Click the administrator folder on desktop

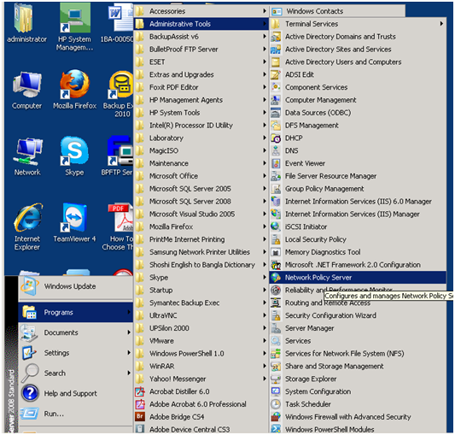click(25, 18)
